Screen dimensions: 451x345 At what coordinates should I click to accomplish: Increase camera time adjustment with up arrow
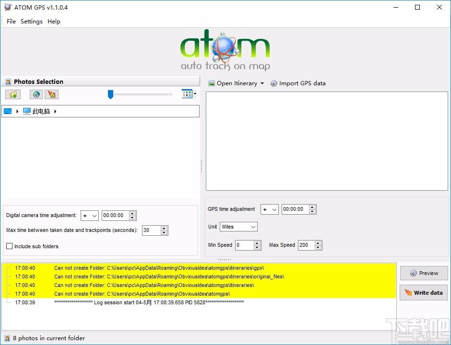132,213
